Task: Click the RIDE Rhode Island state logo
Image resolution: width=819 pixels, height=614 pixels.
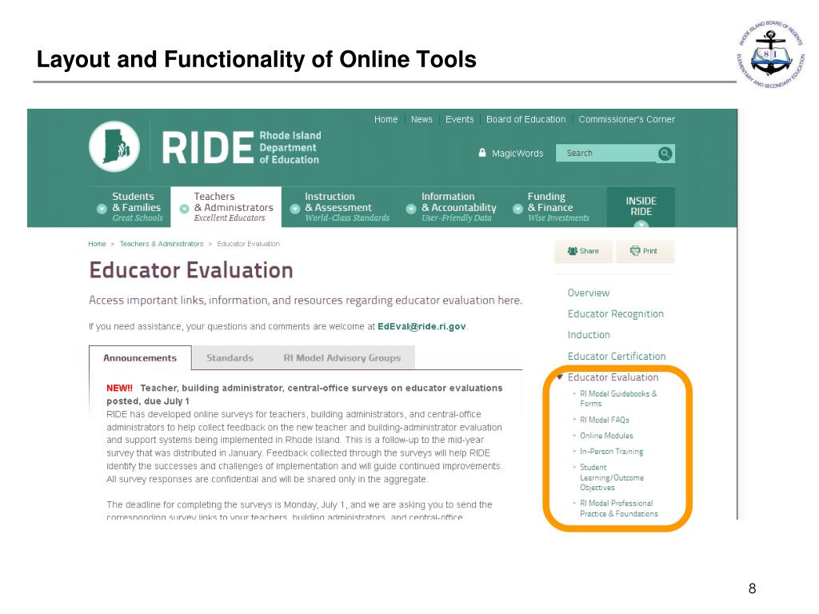Action: [x=114, y=147]
